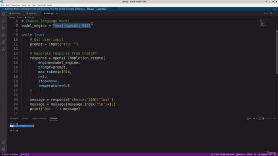
Task: Click the temperature=0.5 code line
Action: (54, 86)
